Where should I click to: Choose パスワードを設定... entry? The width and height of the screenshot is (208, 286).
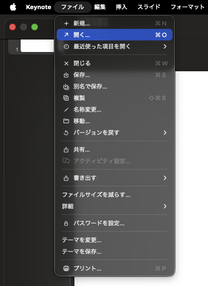[114, 223]
